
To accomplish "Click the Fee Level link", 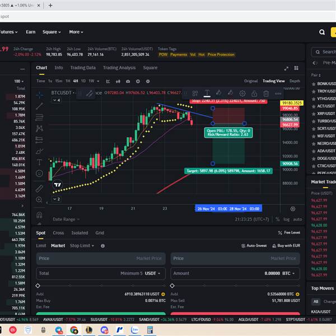I will pos(289,233).
